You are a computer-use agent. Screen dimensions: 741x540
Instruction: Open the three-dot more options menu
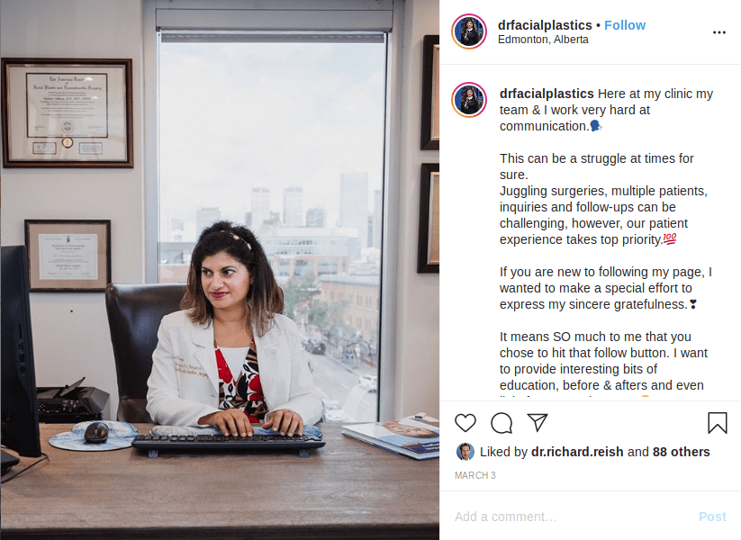[x=718, y=32]
